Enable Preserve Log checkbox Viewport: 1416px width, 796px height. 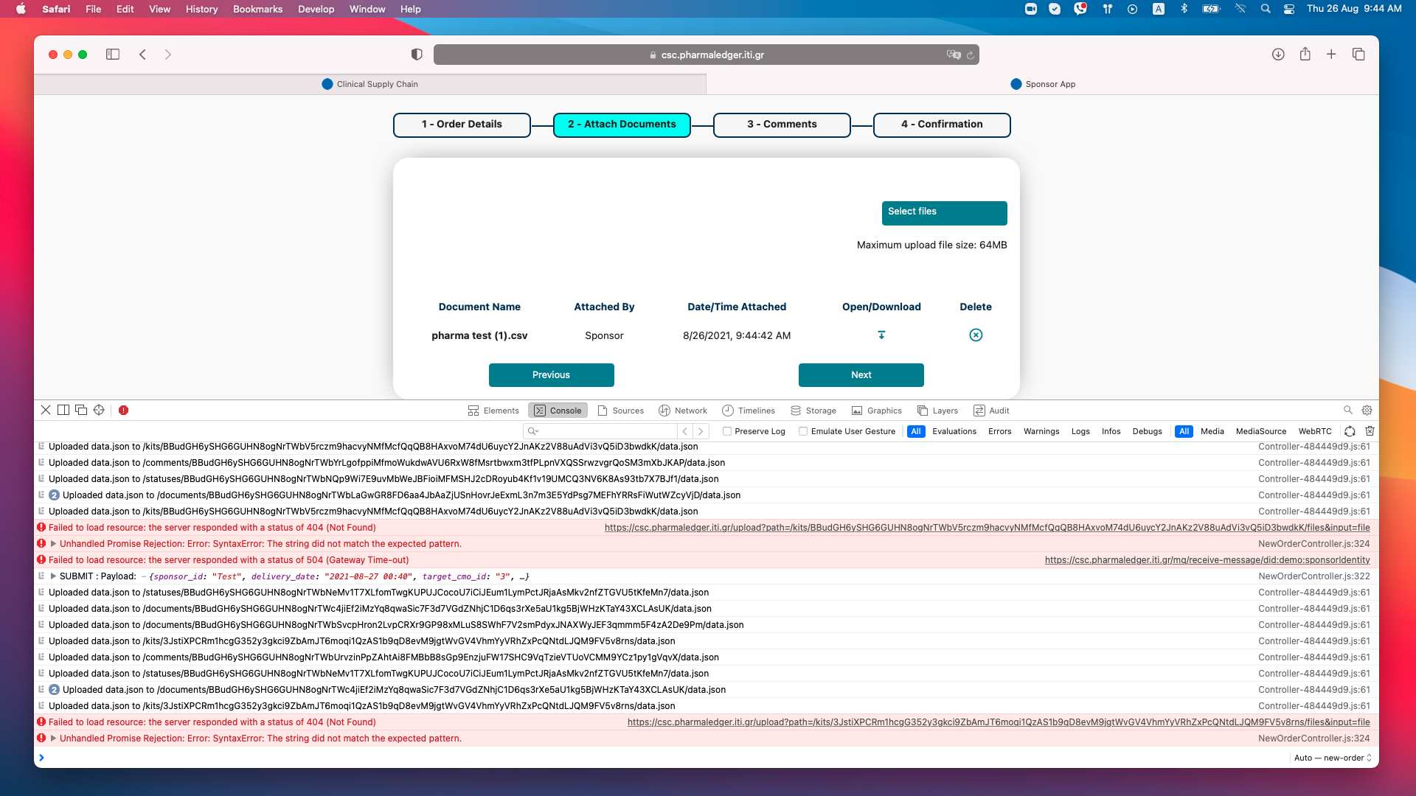click(727, 432)
